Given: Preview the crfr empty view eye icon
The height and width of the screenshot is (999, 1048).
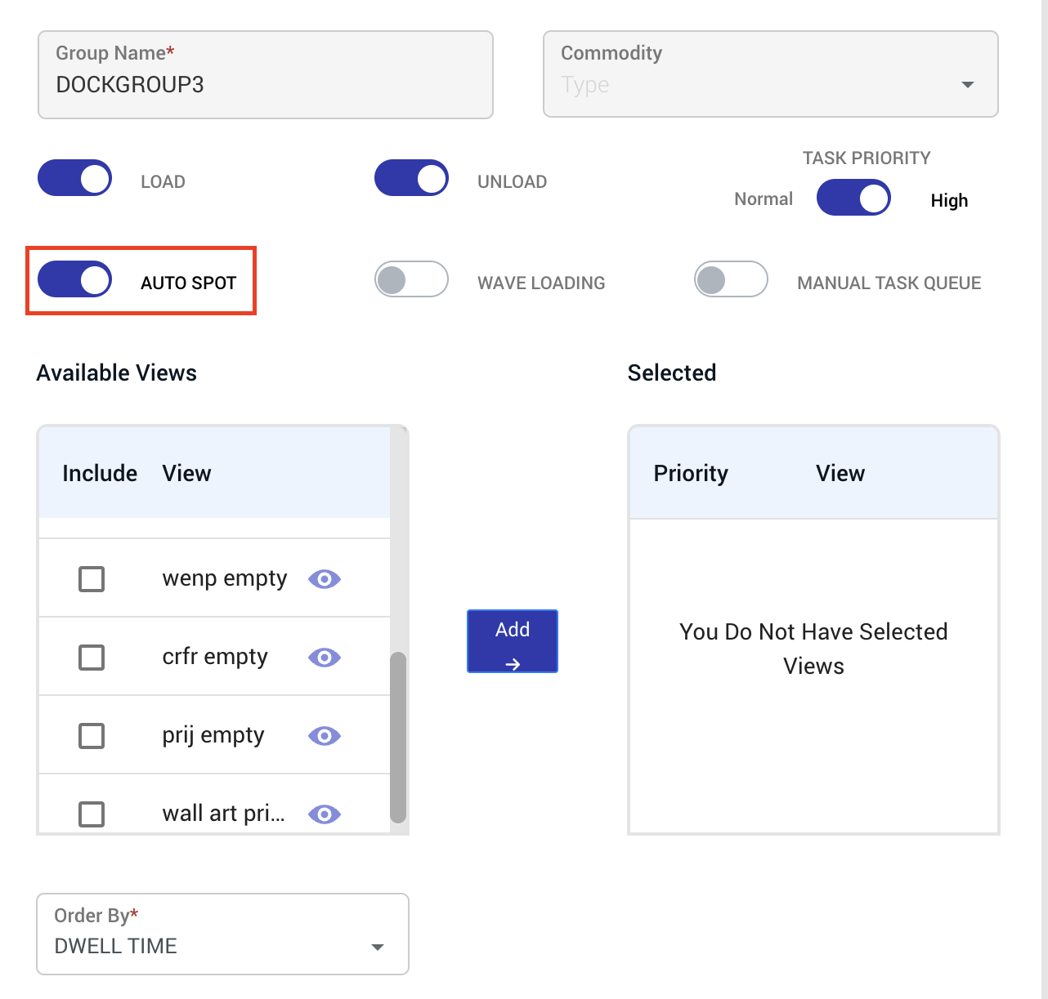Looking at the screenshot, I should 325,658.
